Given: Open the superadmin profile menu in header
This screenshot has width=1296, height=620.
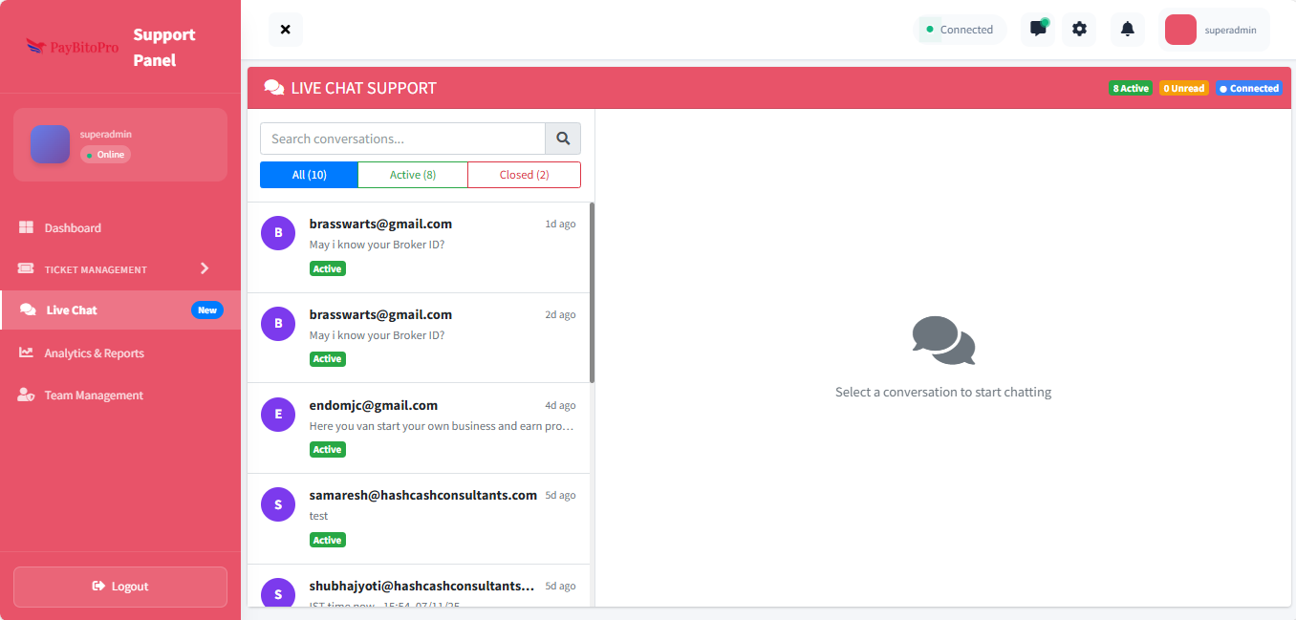Looking at the screenshot, I should point(1214,30).
